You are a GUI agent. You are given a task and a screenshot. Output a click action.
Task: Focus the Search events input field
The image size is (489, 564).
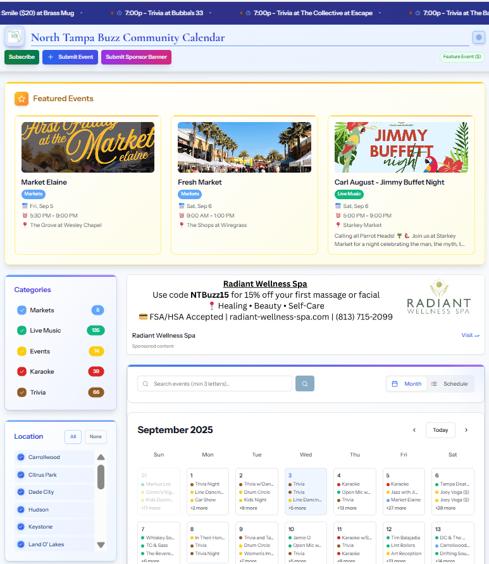pos(214,384)
